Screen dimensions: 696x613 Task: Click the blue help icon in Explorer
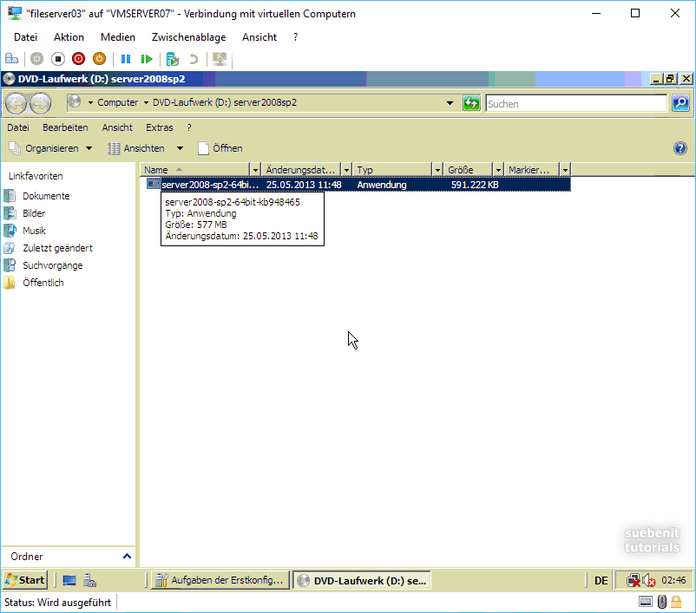[680, 148]
